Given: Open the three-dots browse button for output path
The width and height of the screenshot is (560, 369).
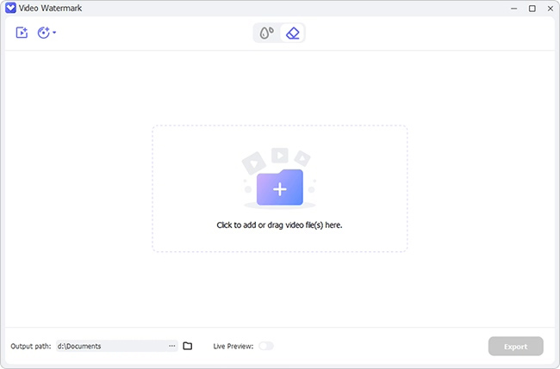Looking at the screenshot, I should (172, 346).
